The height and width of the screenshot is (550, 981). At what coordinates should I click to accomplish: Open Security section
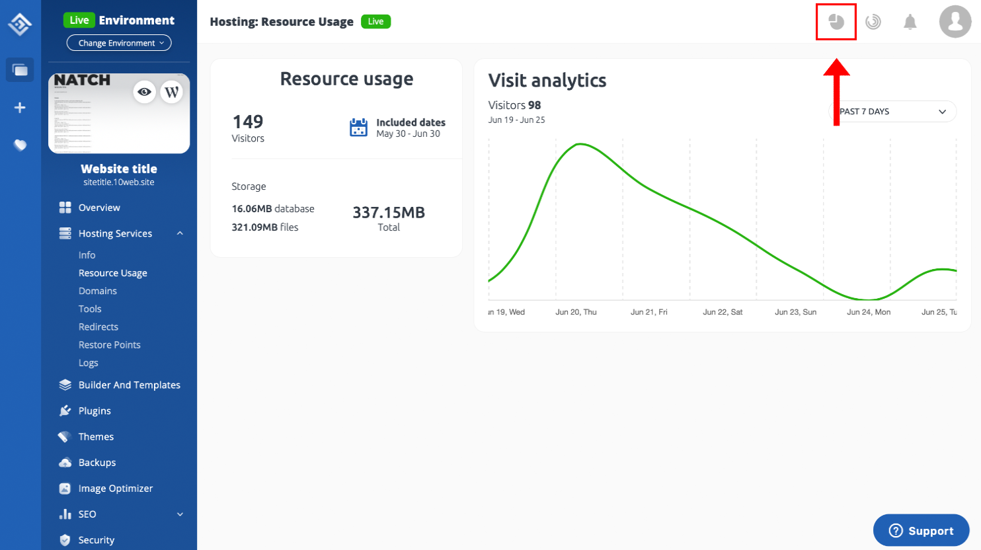pyautogui.click(x=97, y=540)
